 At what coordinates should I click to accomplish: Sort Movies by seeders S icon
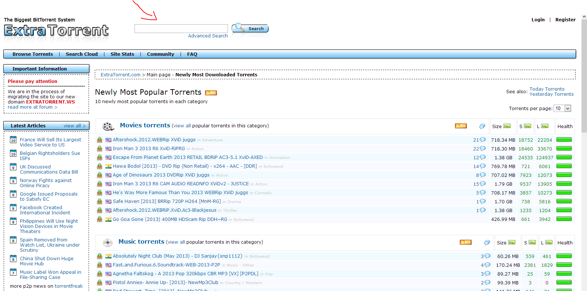point(527,126)
